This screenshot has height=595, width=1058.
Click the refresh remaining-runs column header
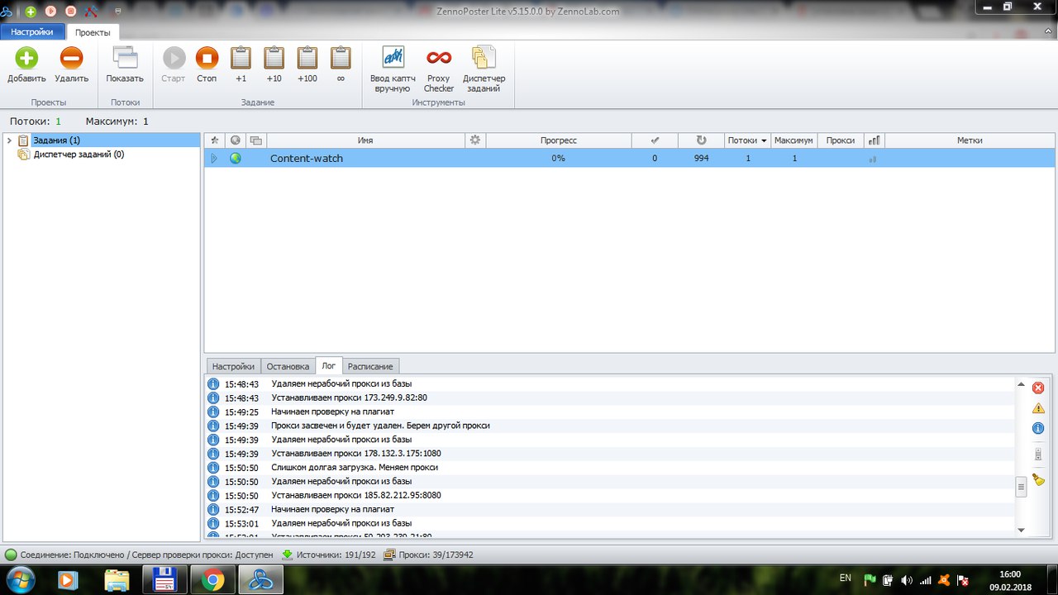coord(702,140)
